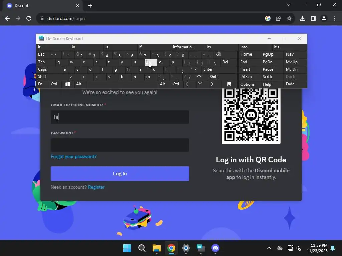The image size is (342, 256).
Task: Click the down arrow key on keyboard
Action: click(200, 84)
